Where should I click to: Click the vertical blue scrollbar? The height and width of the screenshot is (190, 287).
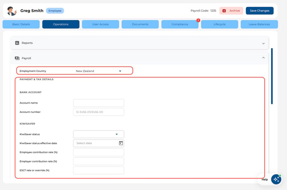(x=272, y=76)
